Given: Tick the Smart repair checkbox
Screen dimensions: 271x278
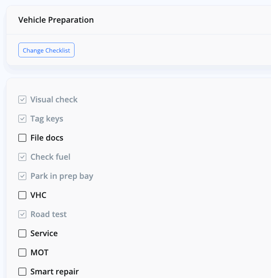Looking at the screenshot, I should 22,272.
